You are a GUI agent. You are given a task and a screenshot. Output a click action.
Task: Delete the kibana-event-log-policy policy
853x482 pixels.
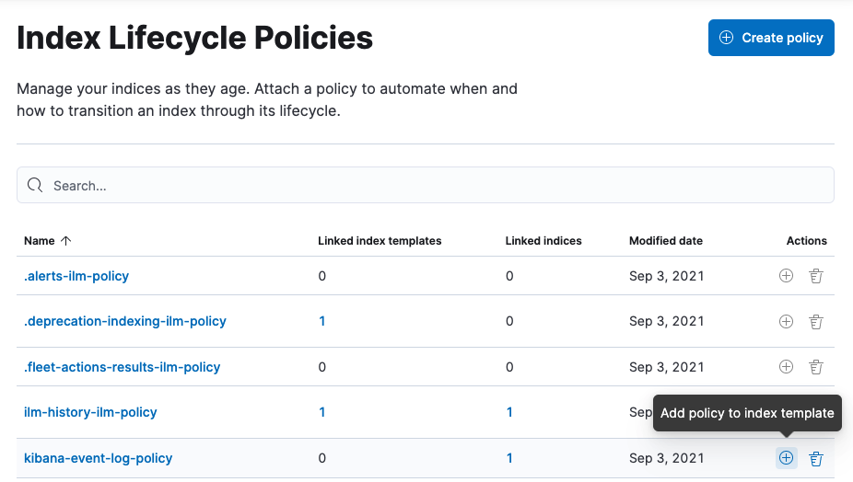point(815,458)
